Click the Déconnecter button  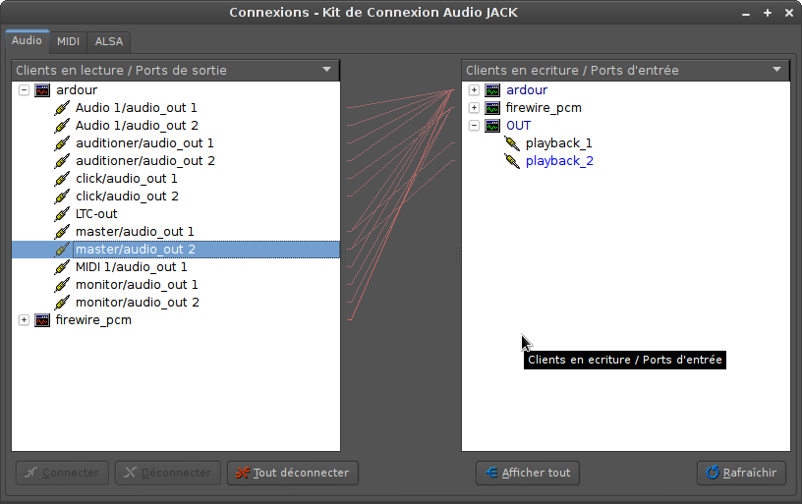click(168, 473)
